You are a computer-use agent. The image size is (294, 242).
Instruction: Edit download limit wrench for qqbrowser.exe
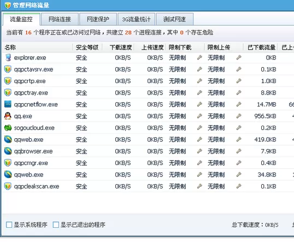199,151
